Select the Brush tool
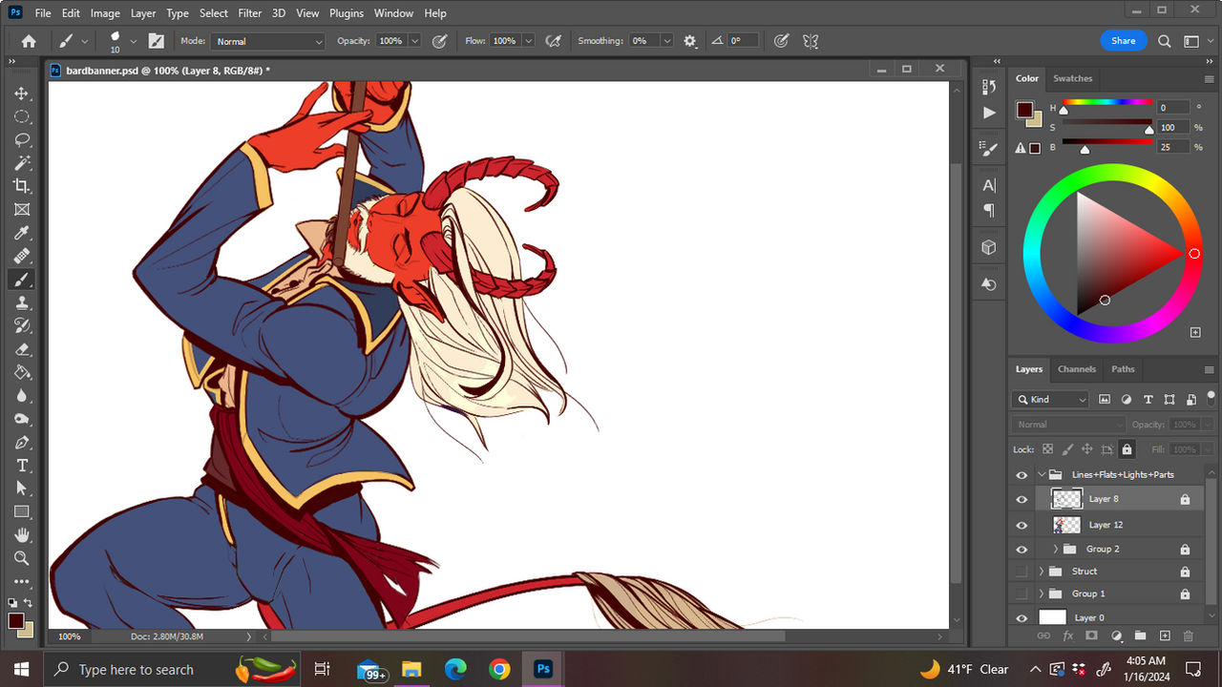The height and width of the screenshot is (687, 1222). tap(21, 280)
